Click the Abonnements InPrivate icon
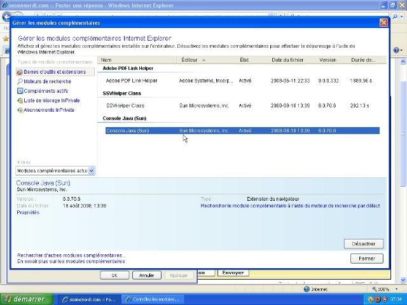407x305 pixels. [20, 110]
